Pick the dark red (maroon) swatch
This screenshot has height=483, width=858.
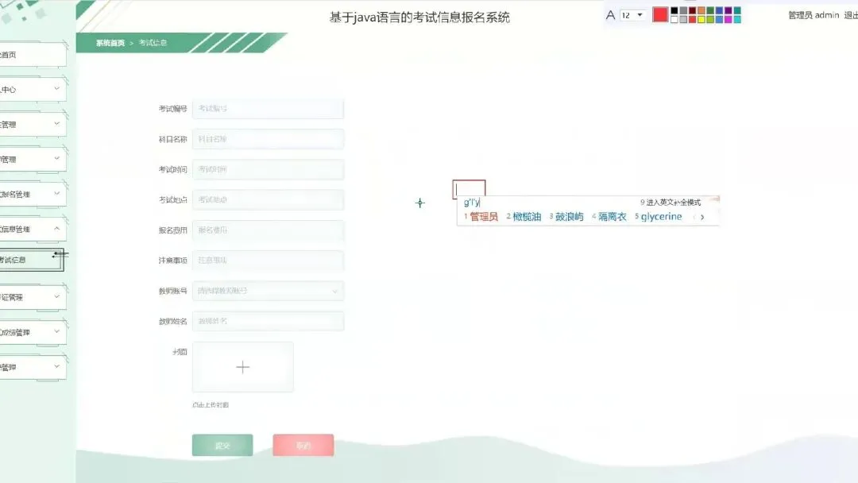click(x=692, y=10)
